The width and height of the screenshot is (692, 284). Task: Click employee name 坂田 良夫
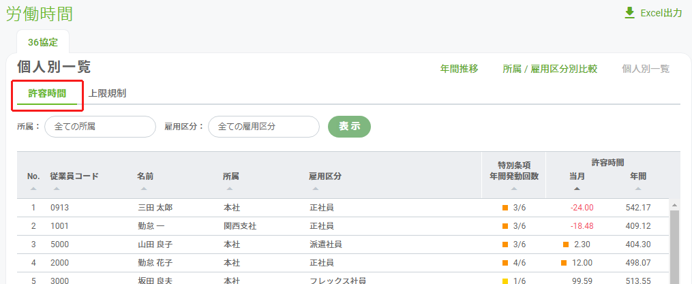155,281
